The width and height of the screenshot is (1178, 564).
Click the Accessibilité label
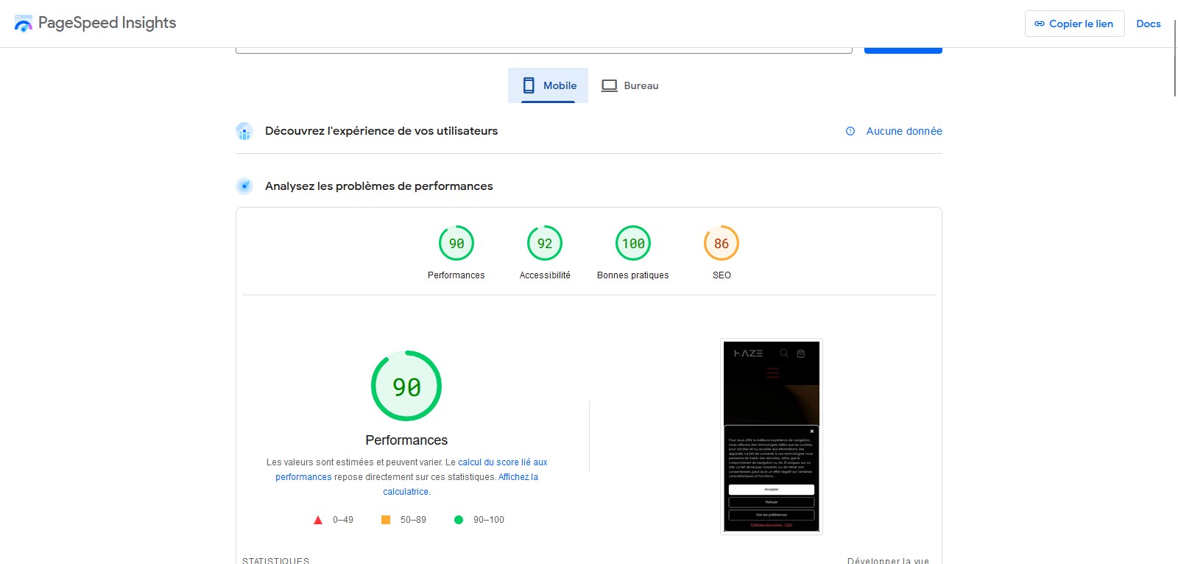545,275
